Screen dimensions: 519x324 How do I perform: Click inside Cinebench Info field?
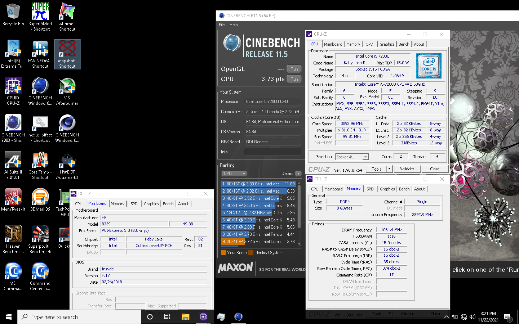[x=273, y=152]
